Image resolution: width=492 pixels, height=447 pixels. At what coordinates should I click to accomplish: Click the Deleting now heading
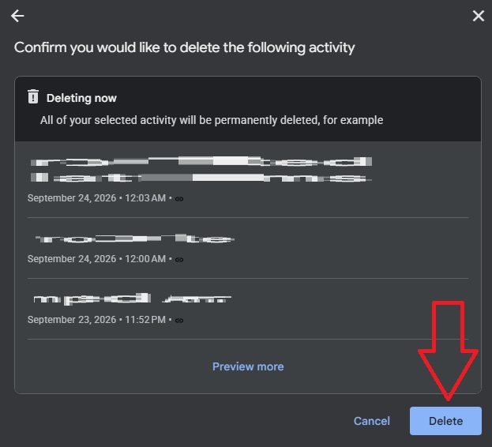[x=81, y=98]
